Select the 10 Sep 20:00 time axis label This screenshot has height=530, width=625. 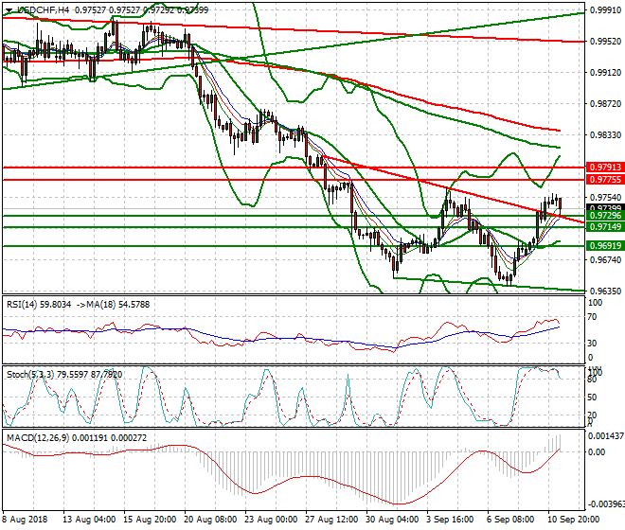(x=574, y=520)
